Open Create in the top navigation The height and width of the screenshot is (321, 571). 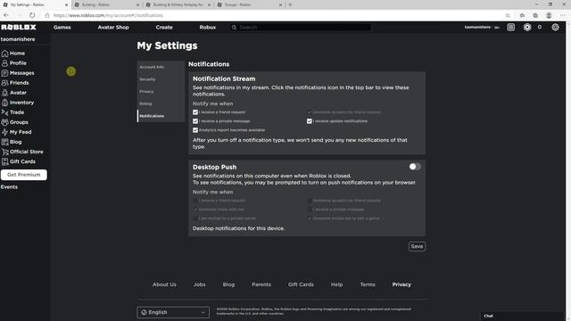[164, 28]
